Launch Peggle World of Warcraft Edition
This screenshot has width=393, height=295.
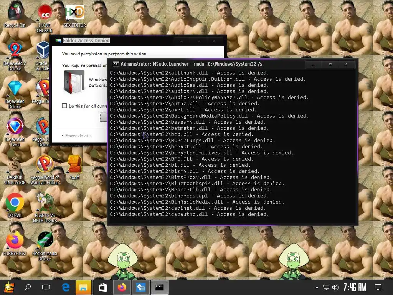point(45,171)
